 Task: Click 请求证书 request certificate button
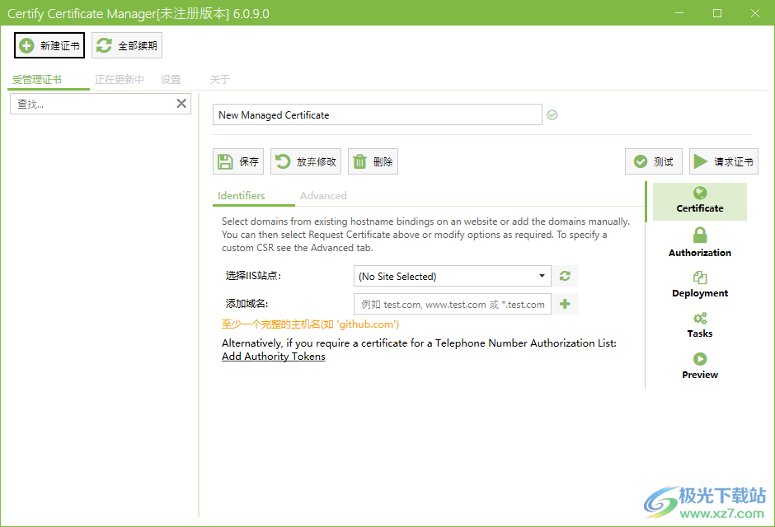pos(724,161)
